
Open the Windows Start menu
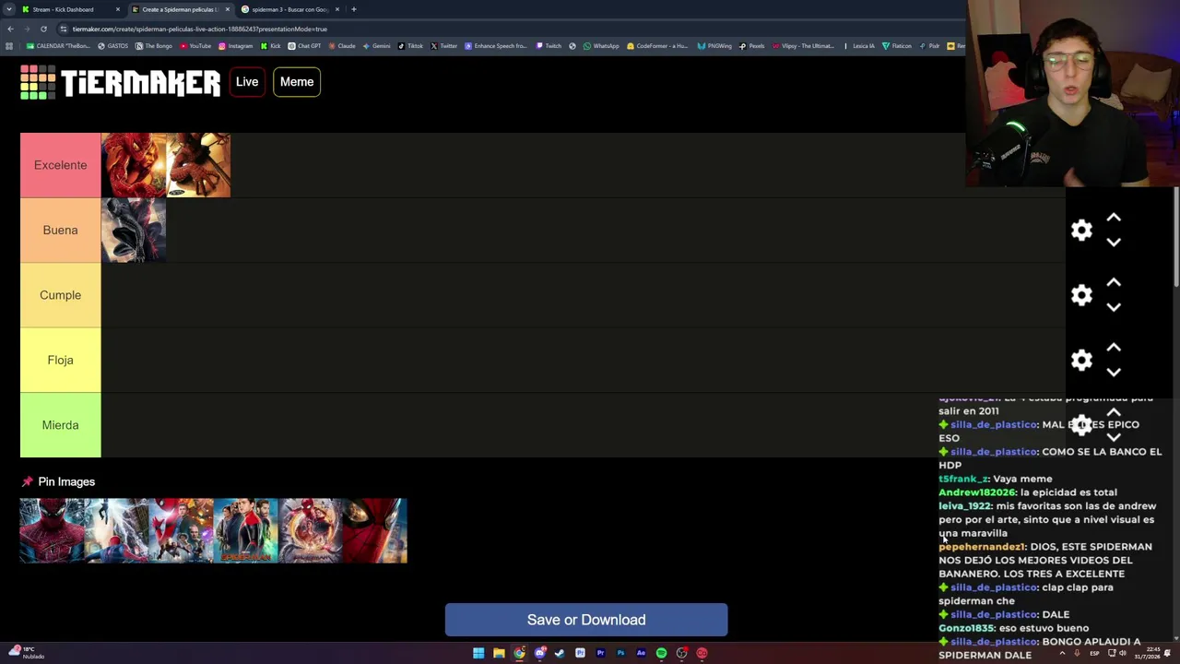click(478, 653)
